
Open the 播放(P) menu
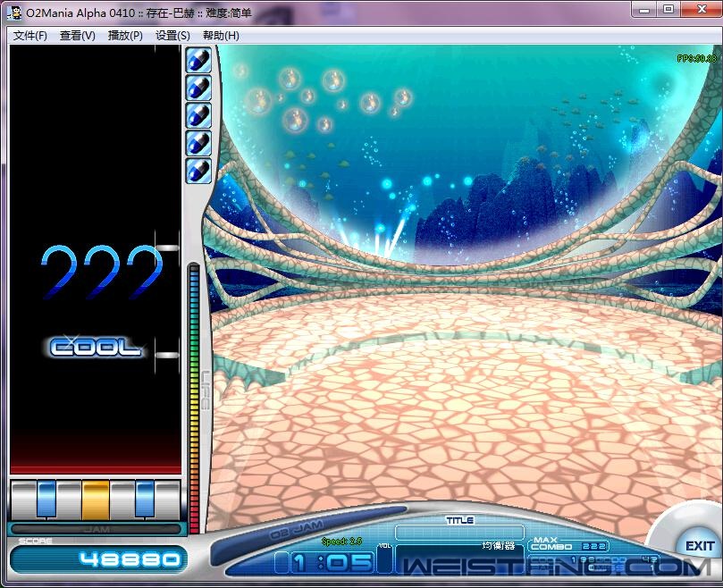pos(125,36)
